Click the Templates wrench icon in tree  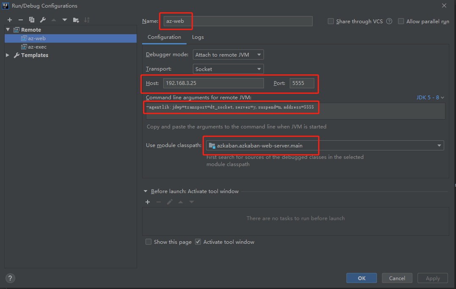(x=16, y=55)
